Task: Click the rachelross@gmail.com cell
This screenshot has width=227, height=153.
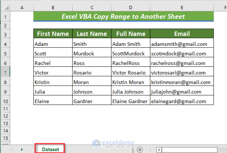Action: [182, 62]
